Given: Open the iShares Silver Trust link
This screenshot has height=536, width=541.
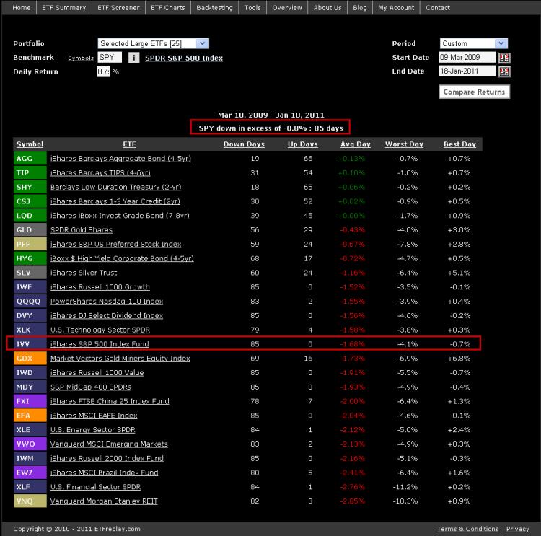Looking at the screenshot, I should coord(84,273).
